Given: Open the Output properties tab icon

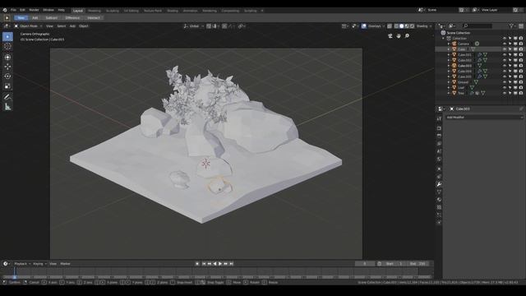Looking at the screenshot, I should [439, 136].
